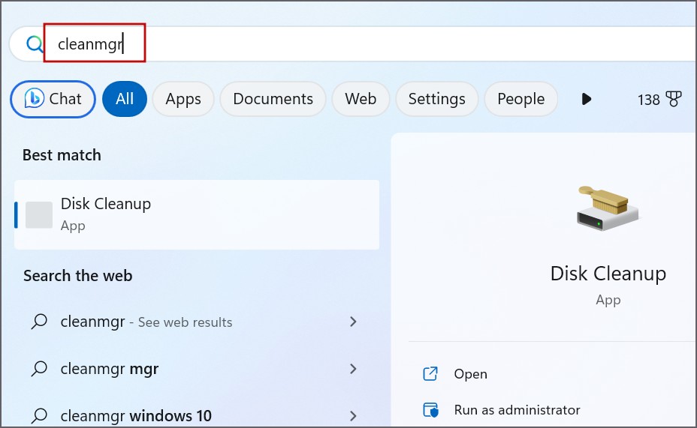
Task: Open Bing Chat from the filter bar
Action: point(53,99)
